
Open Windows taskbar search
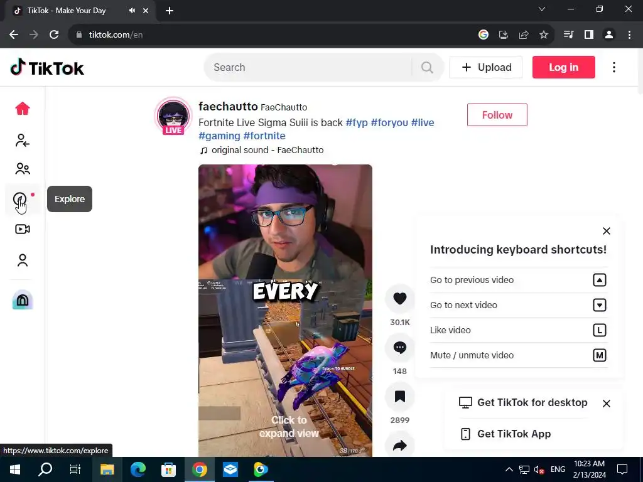45,469
